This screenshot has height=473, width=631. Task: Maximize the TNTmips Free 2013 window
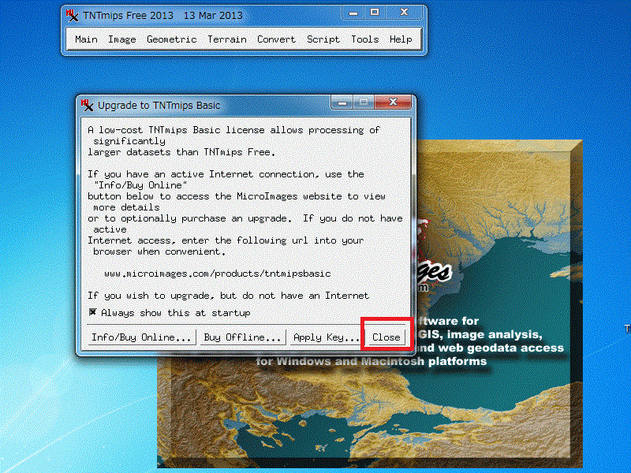click(375, 13)
